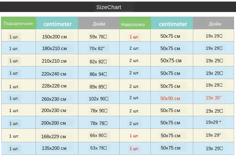
Task: Click the 200x200 см cell
Action: click(x=53, y=123)
